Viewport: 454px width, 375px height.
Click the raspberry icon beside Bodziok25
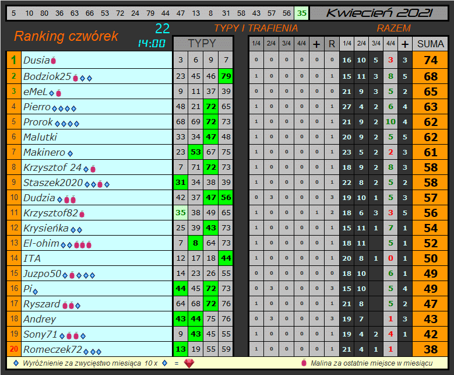tap(76, 78)
